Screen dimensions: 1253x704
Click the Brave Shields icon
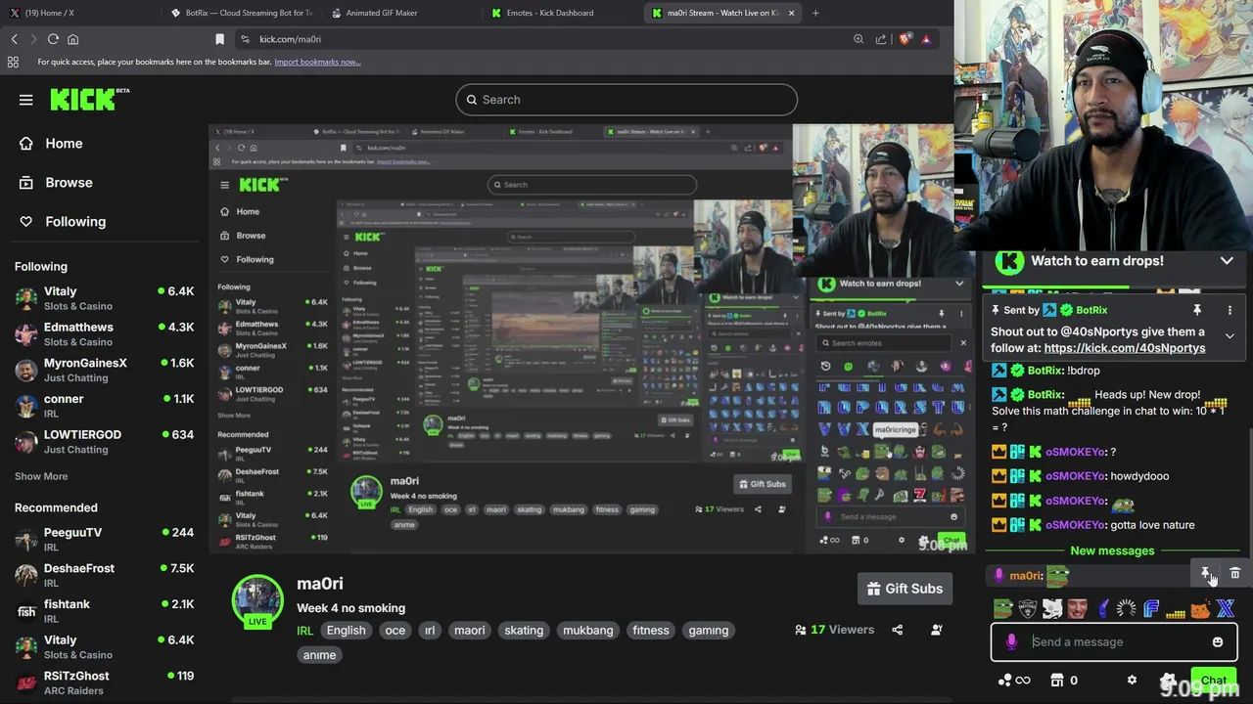[905, 39]
